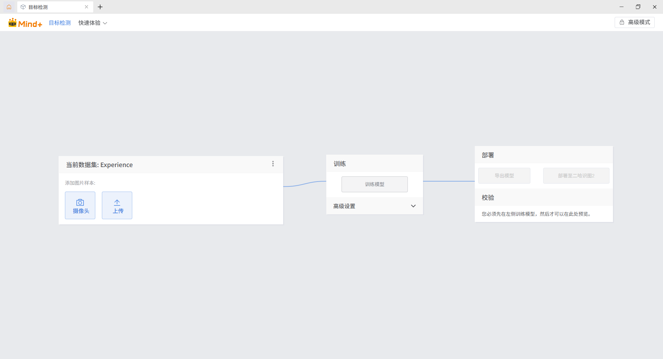Open the camera capture option
Viewport: 663px width, 359px height.
coord(80,205)
